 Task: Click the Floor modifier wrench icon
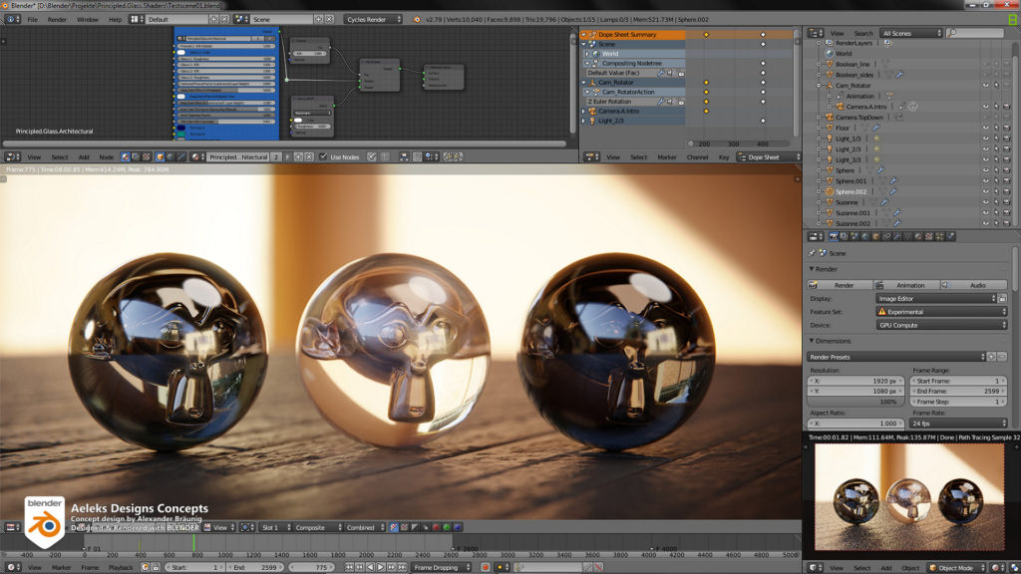coord(875,129)
